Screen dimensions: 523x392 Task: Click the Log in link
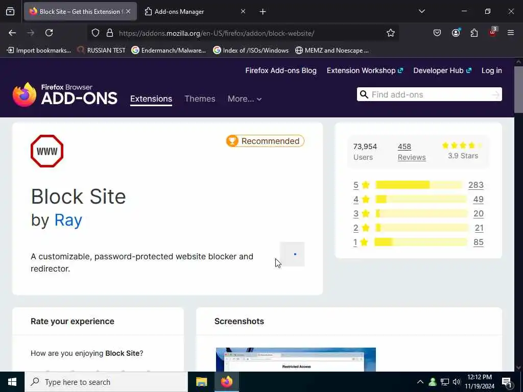coord(492,70)
